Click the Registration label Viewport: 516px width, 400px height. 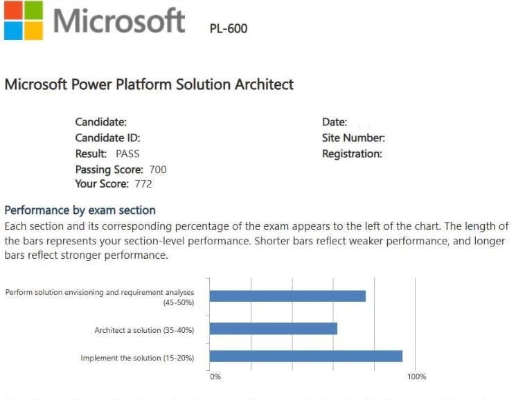point(352,154)
